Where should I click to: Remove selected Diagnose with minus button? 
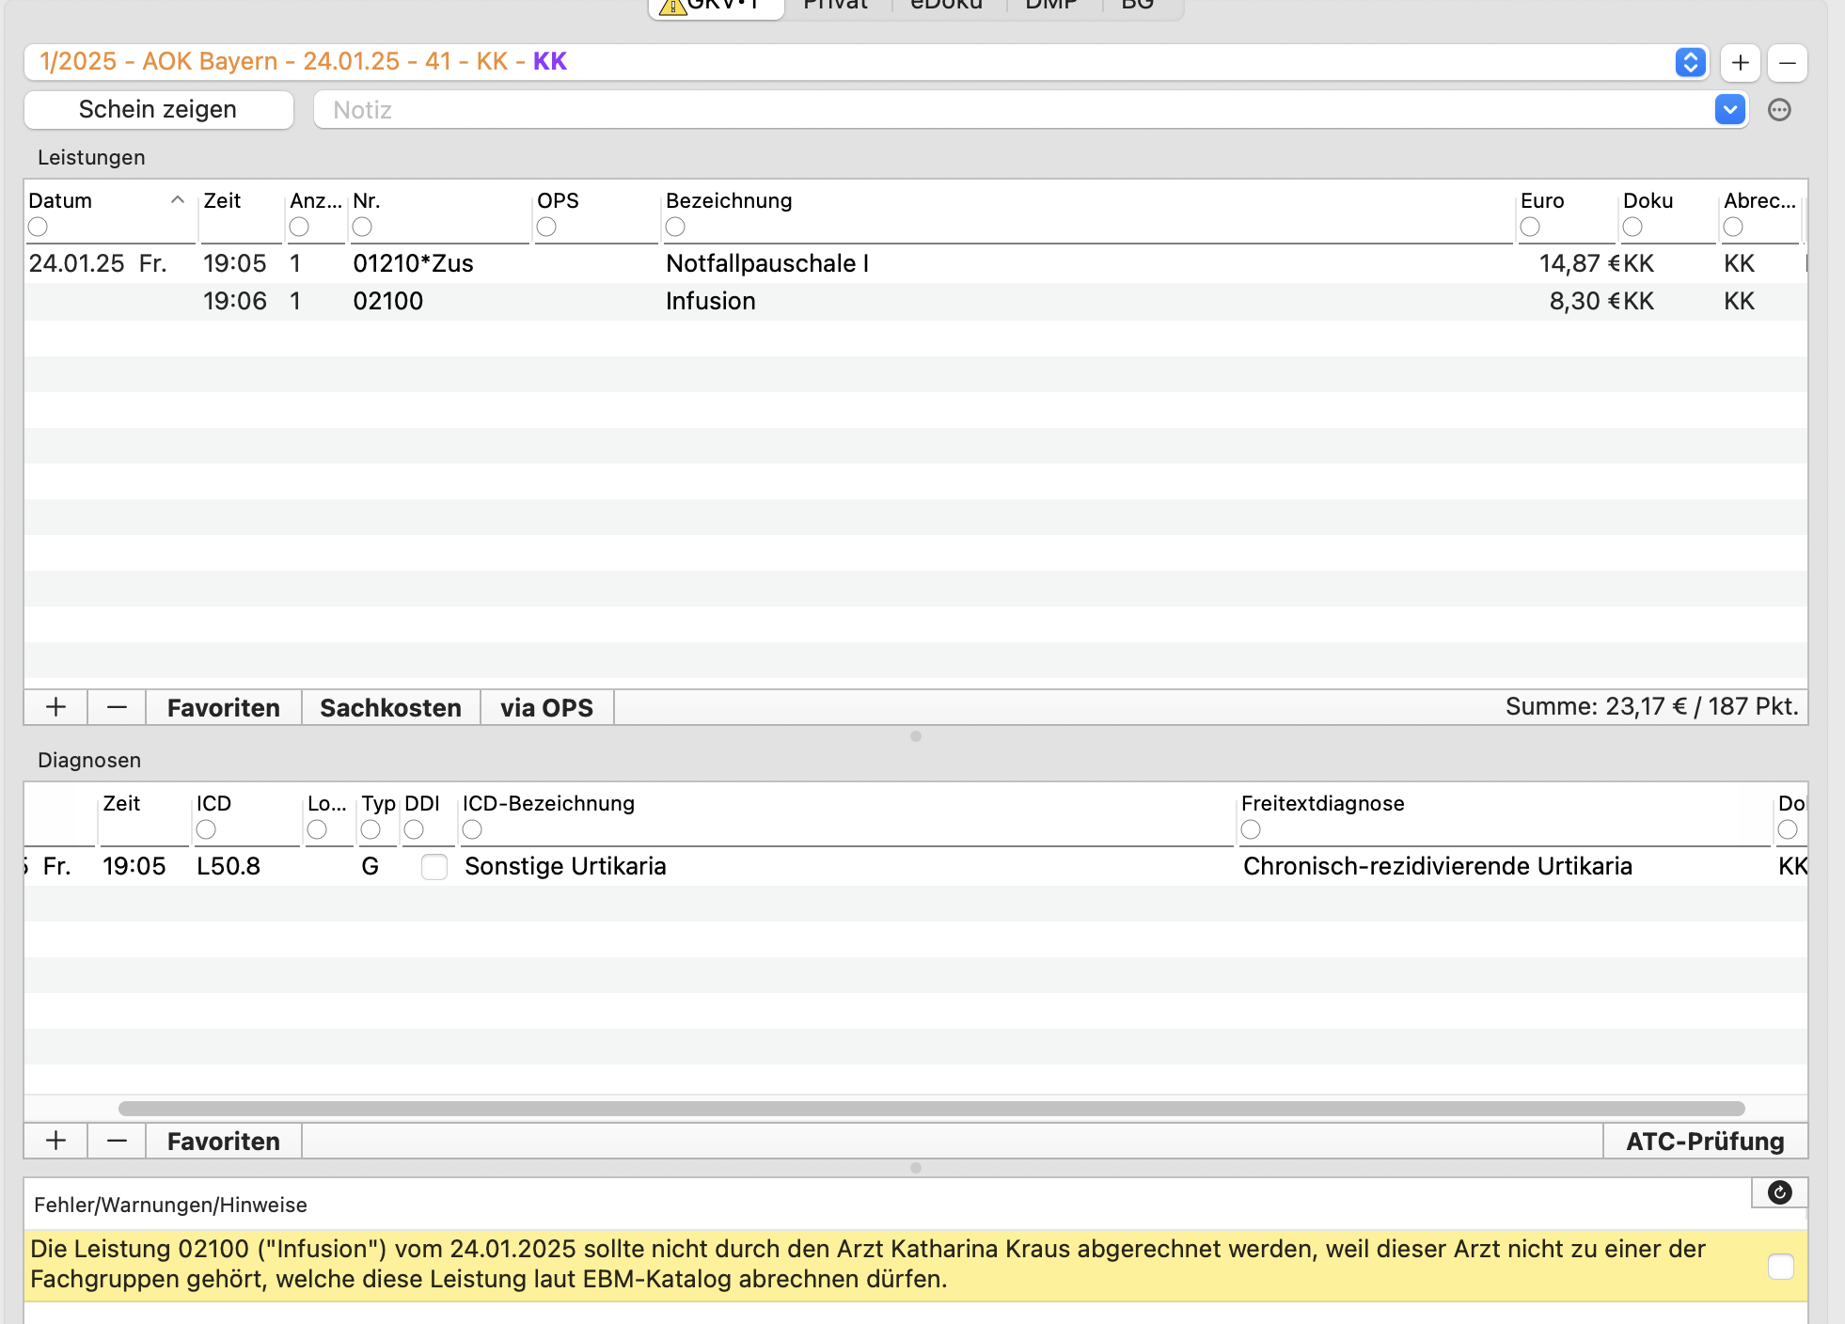coord(117,1141)
